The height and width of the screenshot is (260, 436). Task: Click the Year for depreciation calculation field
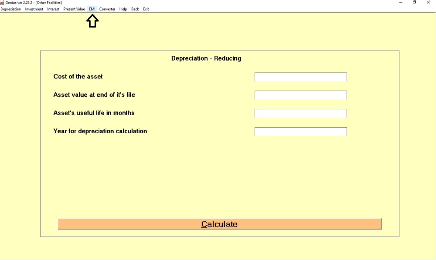[300, 132]
